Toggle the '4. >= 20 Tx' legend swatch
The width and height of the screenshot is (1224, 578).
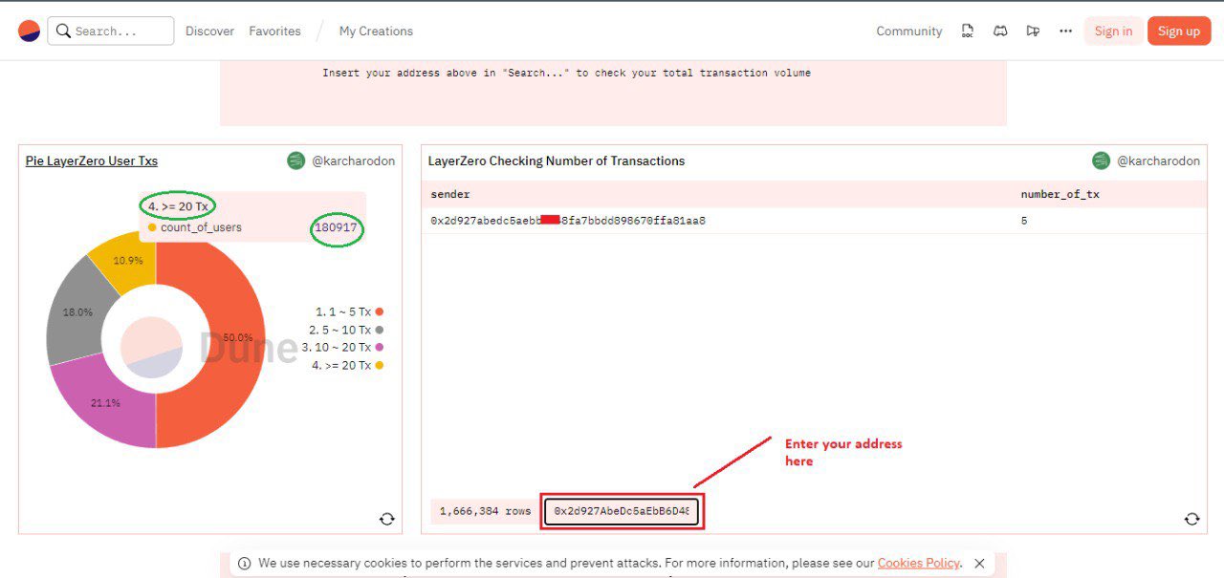click(x=380, y=365)
